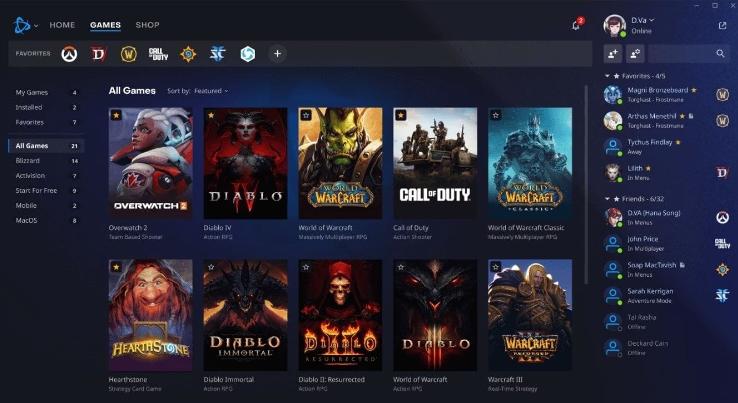Select Installed in sidebar
Screen dimensions: 738x403
46,108
